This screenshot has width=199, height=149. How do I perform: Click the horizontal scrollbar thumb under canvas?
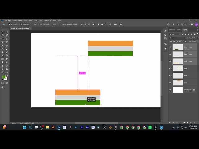(x=96, y=123)
